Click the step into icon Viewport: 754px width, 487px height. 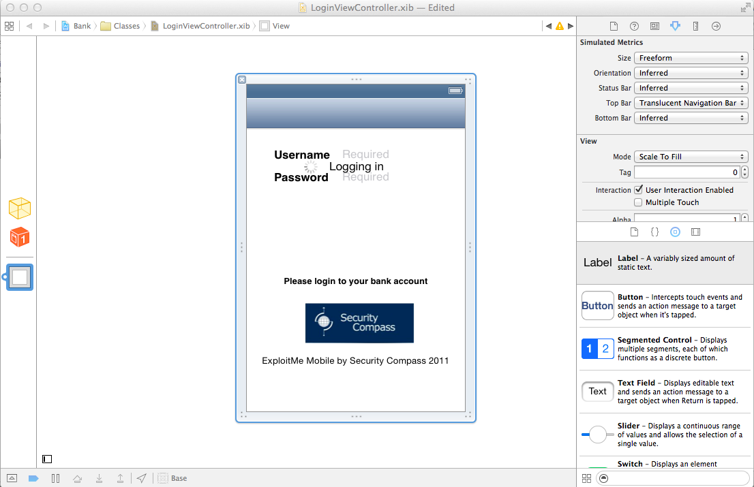pyautogui.click(x=99, y=478)
